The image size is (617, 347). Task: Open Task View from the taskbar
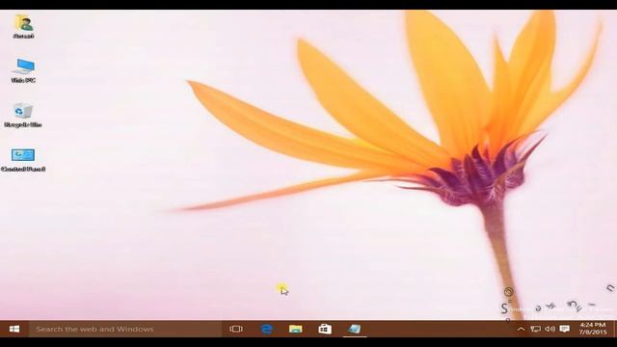point(236,329)
